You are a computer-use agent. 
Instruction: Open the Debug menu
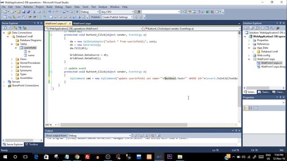[59, 7]
